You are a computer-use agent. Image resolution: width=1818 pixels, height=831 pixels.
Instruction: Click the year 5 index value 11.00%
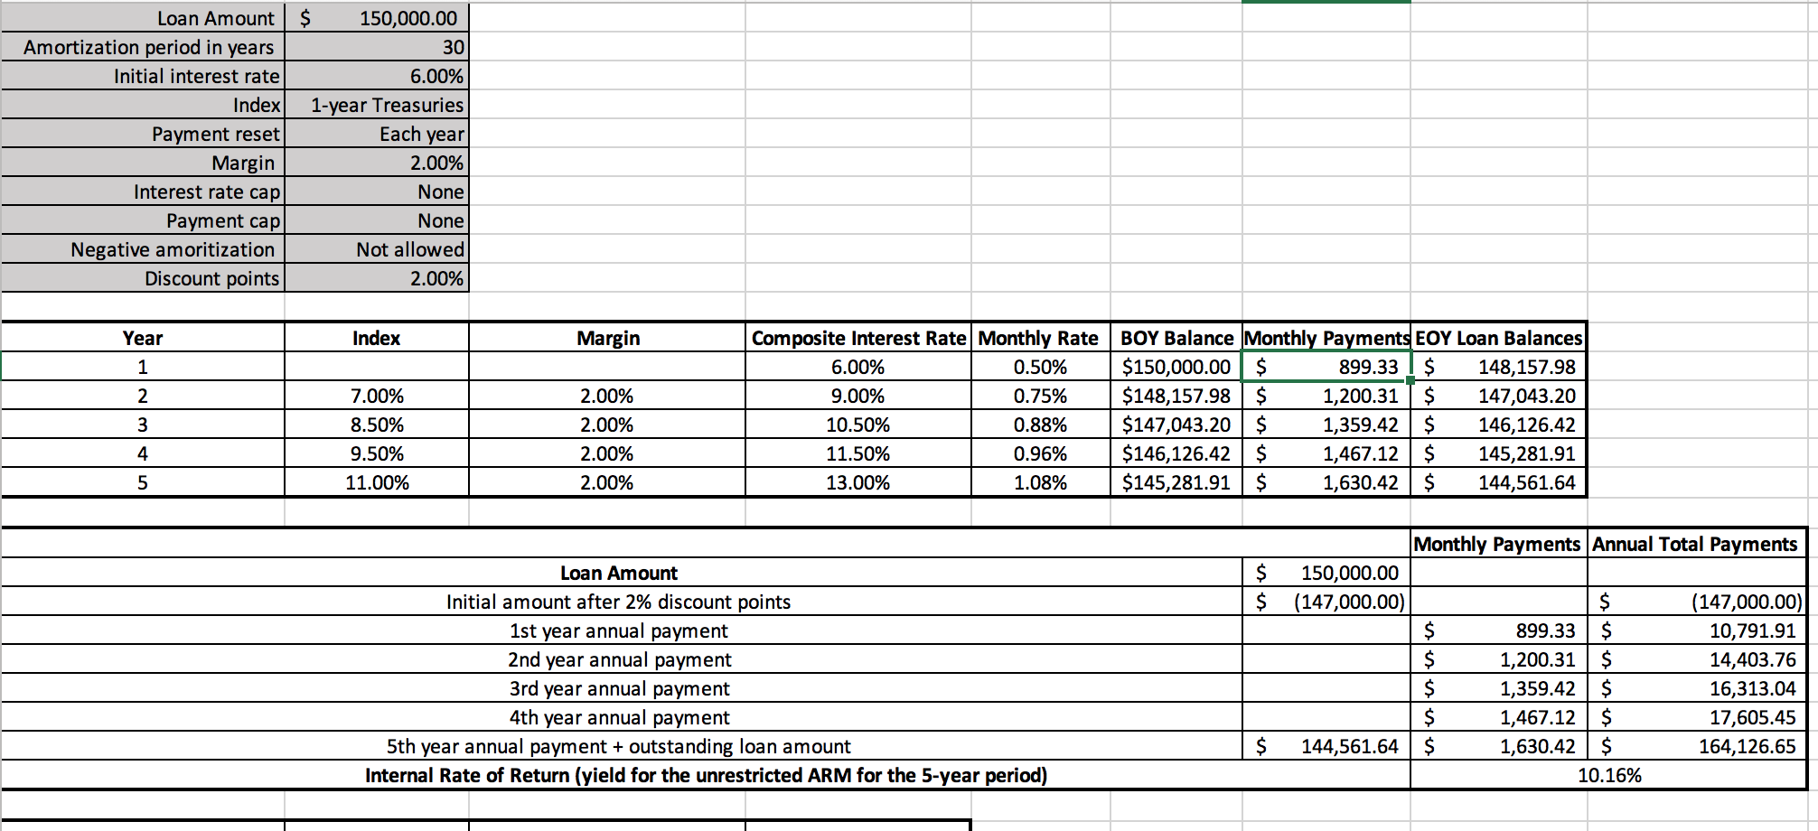pos(377,482)
